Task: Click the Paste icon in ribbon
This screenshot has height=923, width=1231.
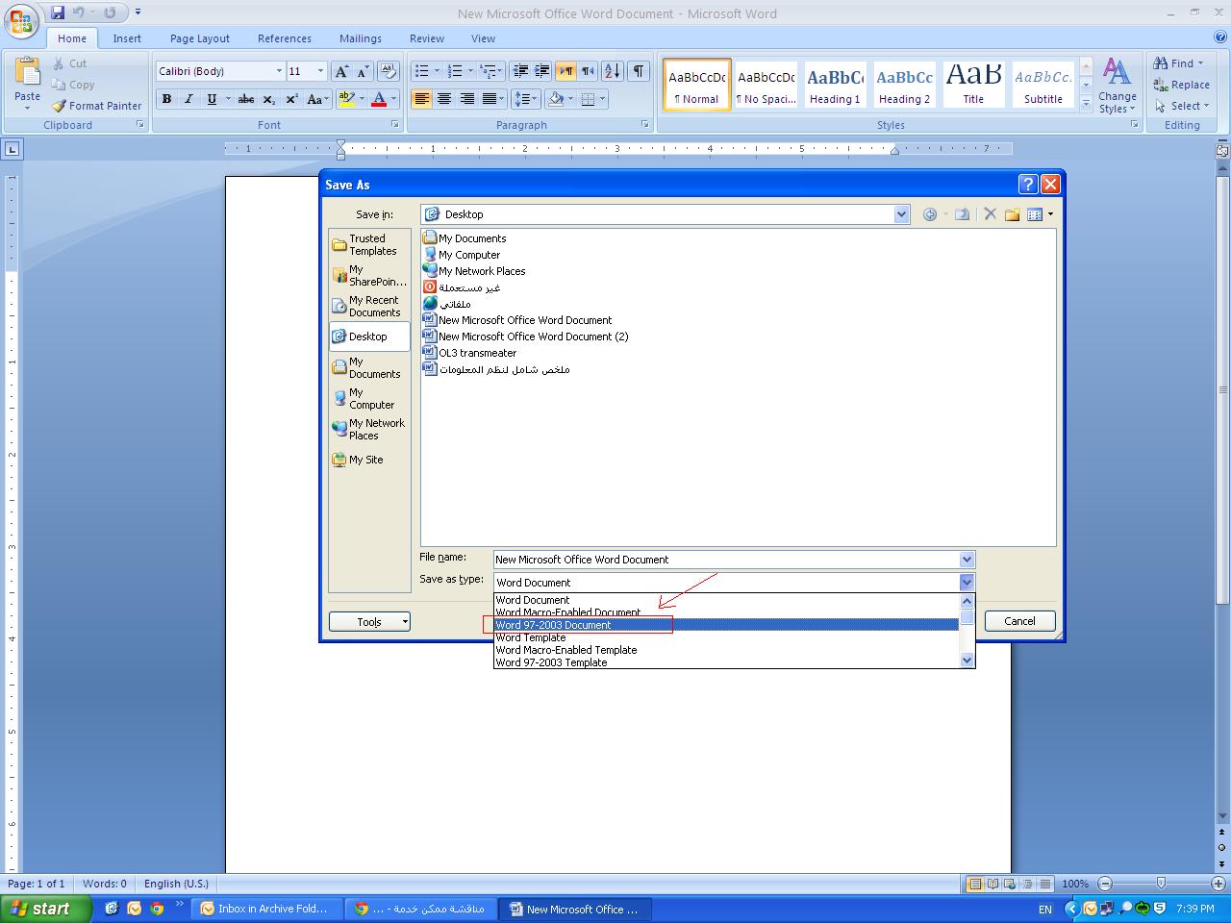Action: point(27,76)
